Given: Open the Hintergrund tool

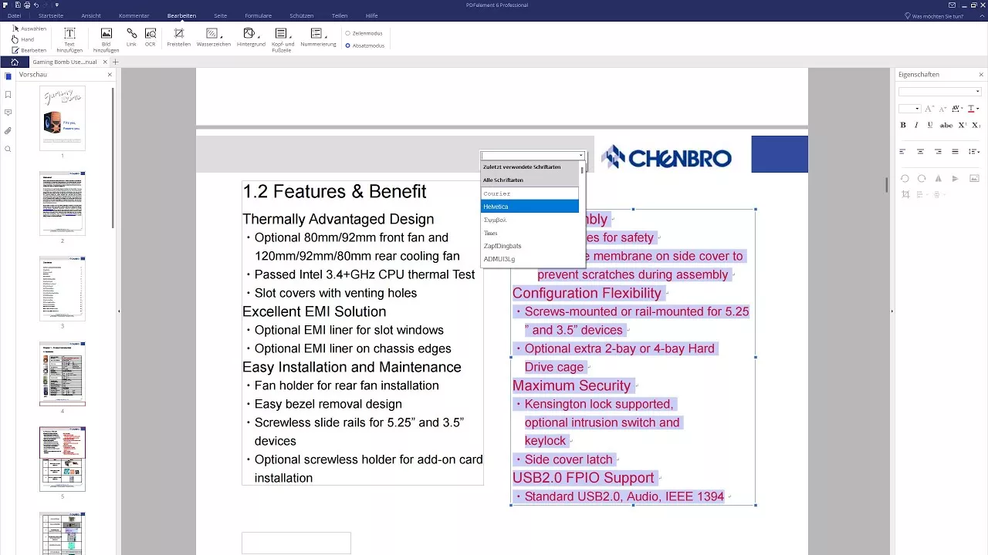Looking at the screenshot, I should click(249, 34).
